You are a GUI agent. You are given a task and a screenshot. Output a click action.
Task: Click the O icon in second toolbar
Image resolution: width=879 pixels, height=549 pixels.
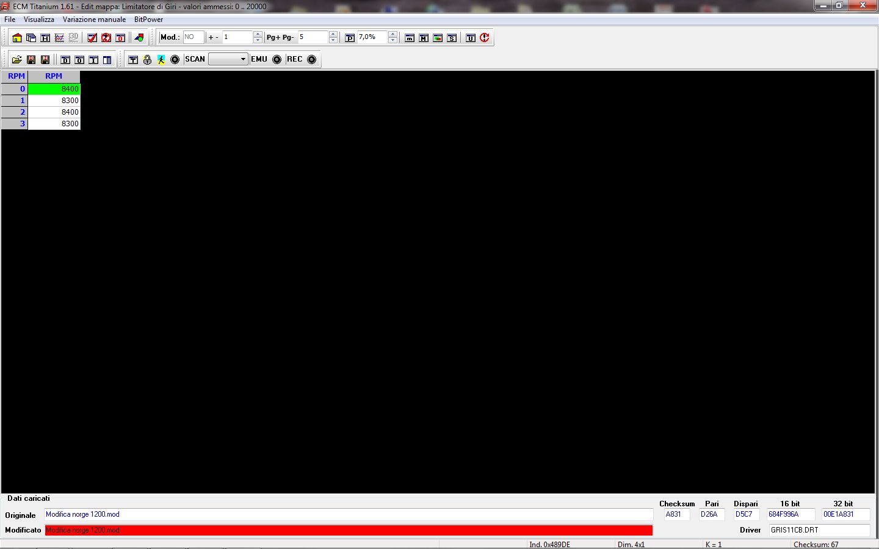click(79, 60)
